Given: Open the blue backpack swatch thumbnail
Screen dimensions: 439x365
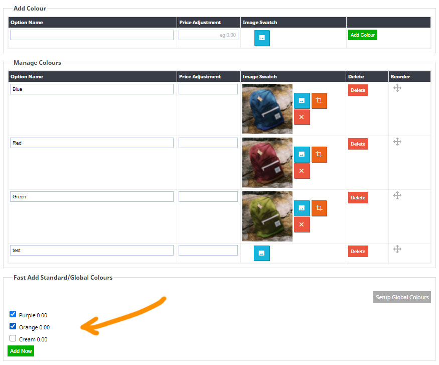Looking at the screenshot, I should [x=267, y=109].
